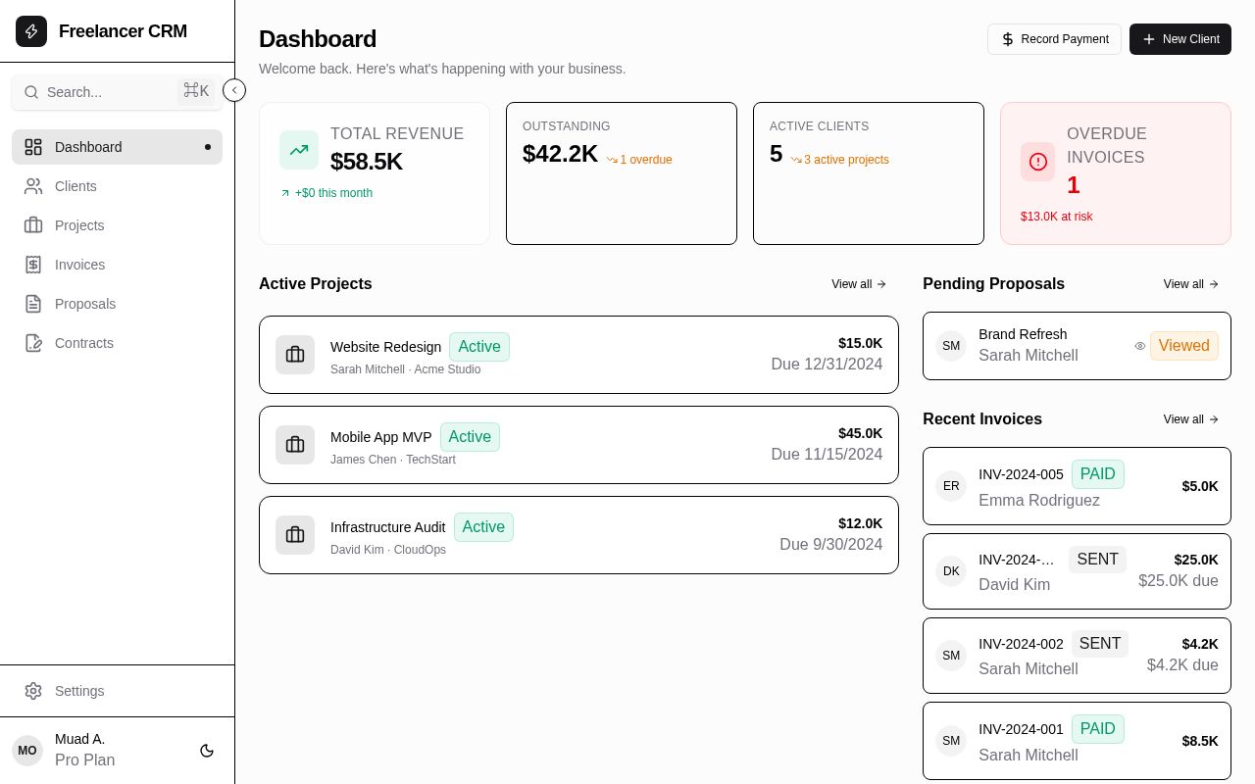View all Active Projects
The width and height of the screenshot is (1255, 784).
click(859, 284)
